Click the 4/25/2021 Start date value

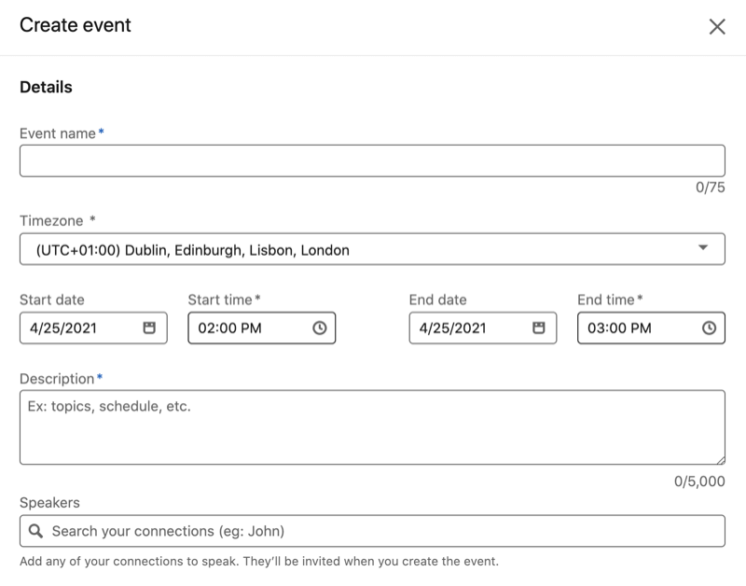tap(63, 328)
